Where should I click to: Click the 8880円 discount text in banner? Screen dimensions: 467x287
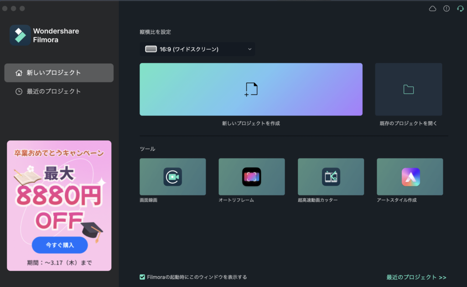58,196
